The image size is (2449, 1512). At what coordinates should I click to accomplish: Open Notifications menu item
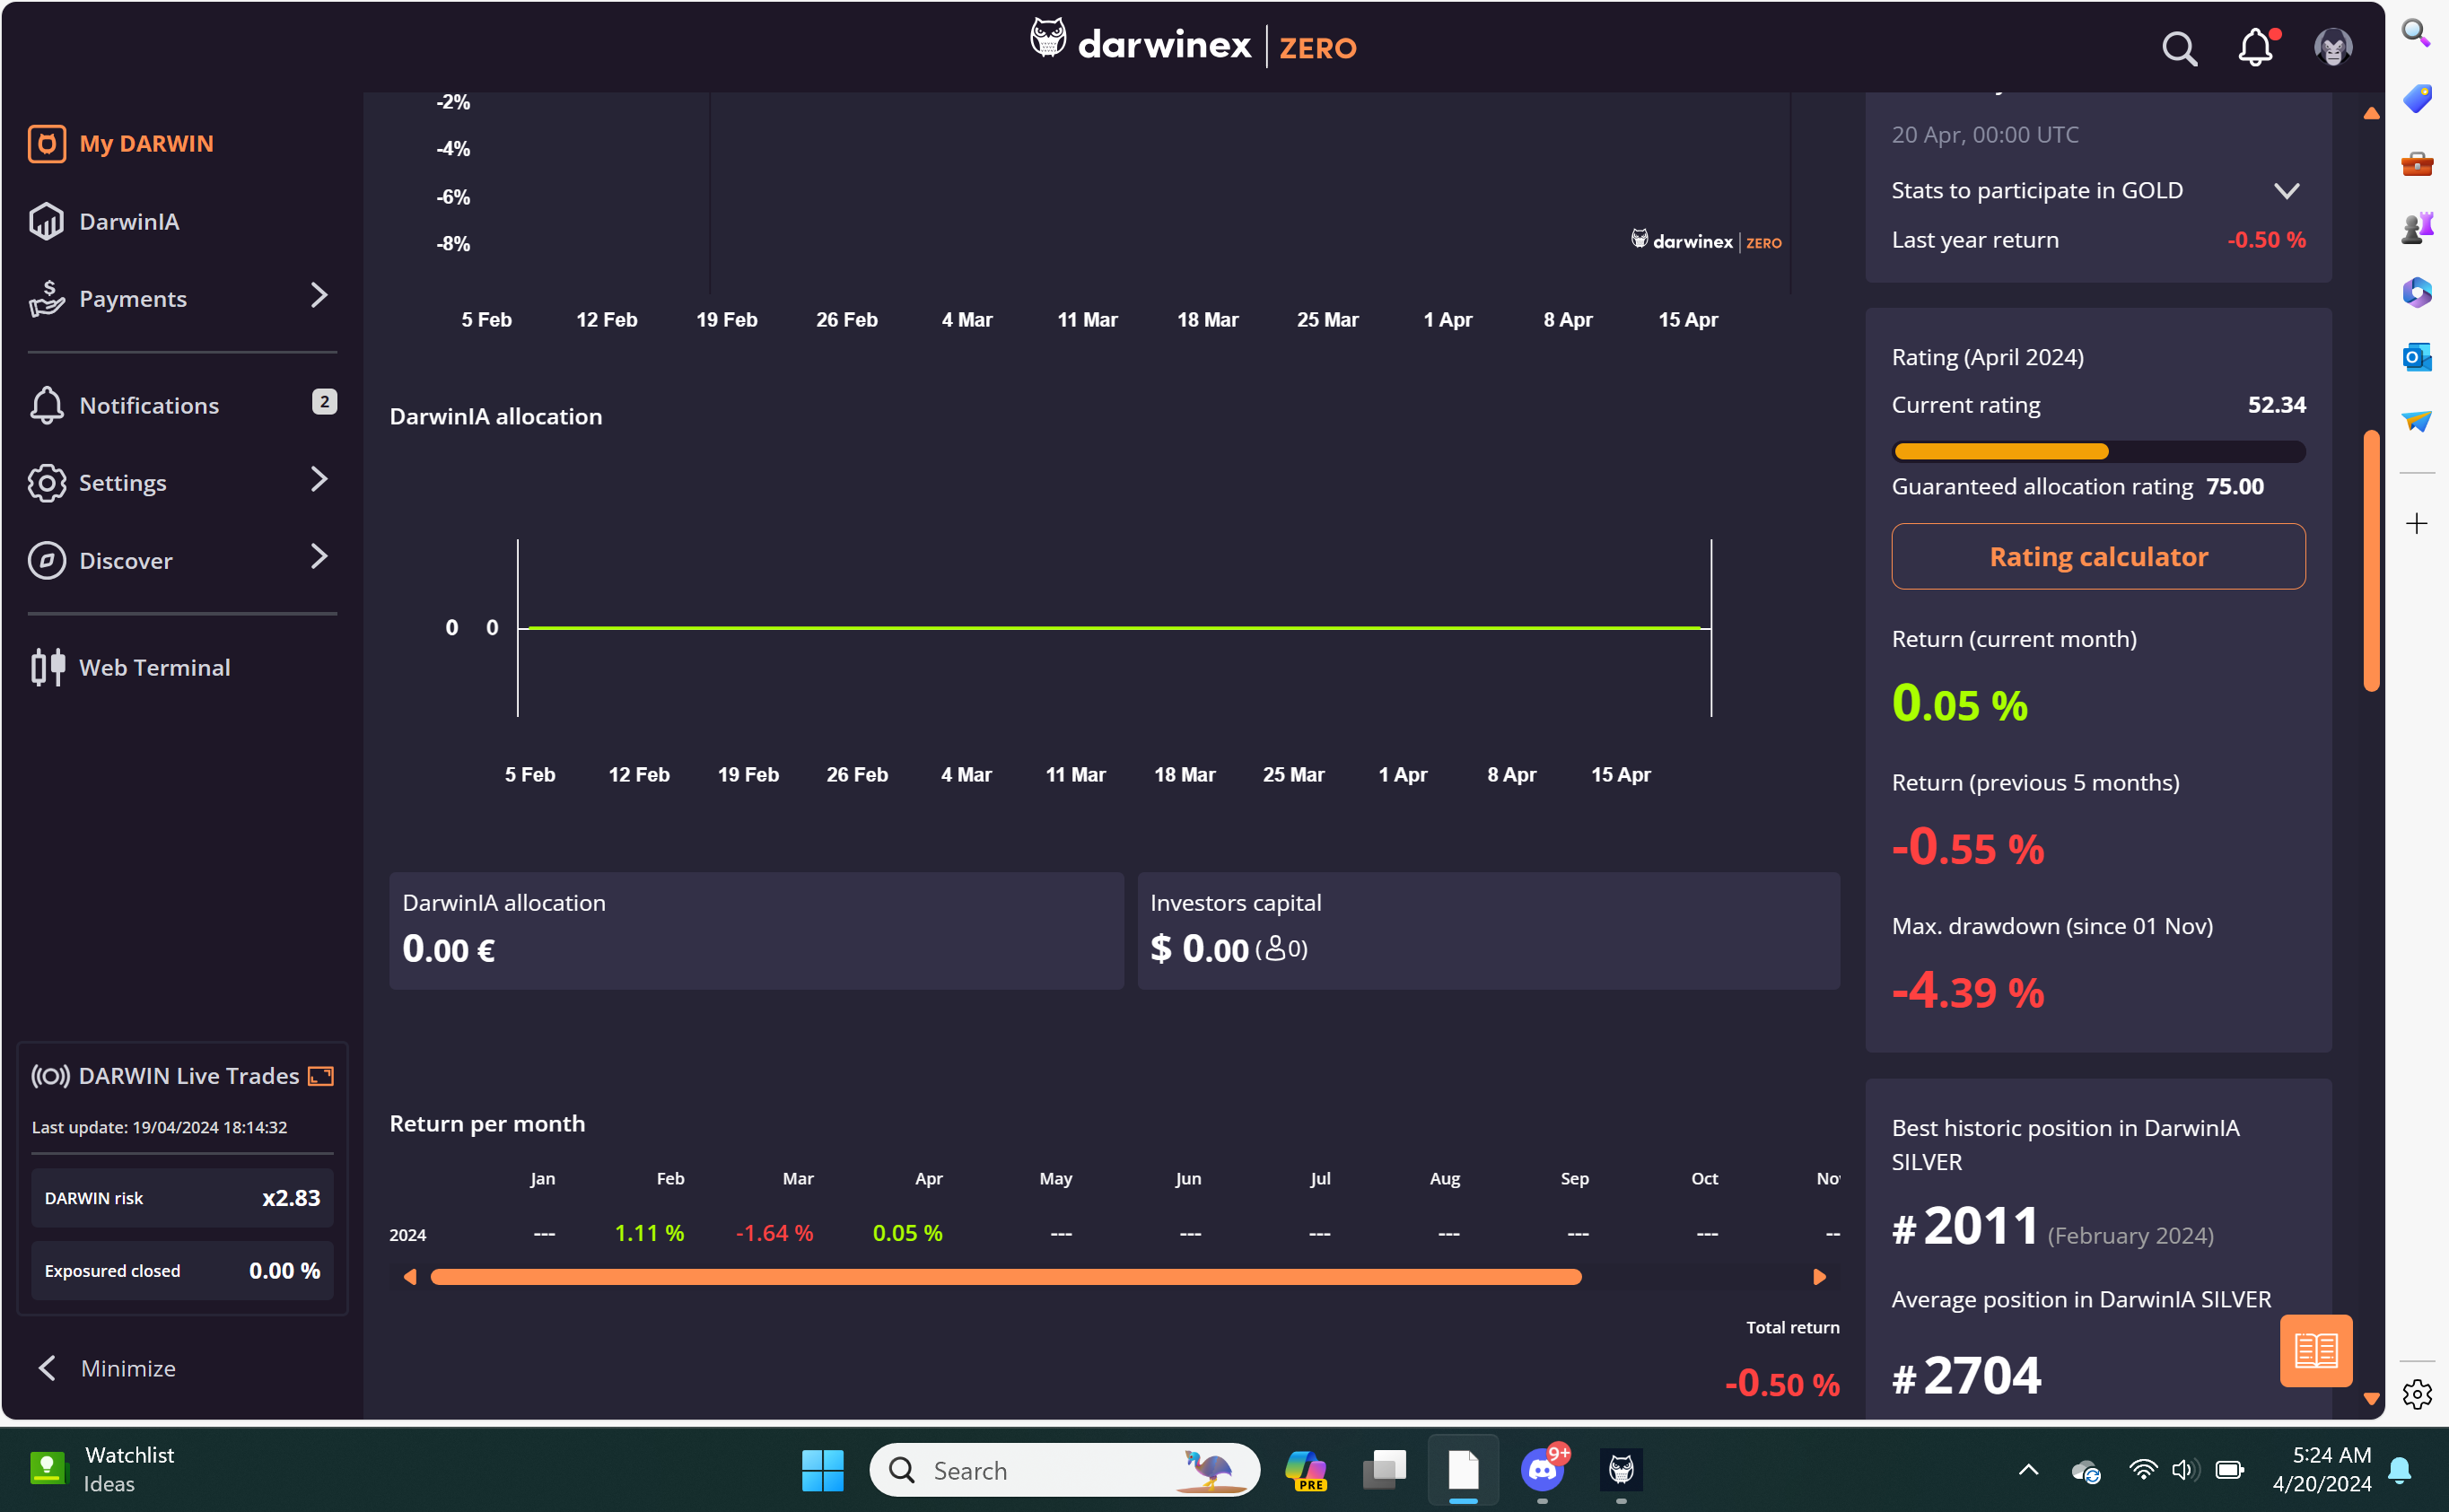tap(149, 405)
